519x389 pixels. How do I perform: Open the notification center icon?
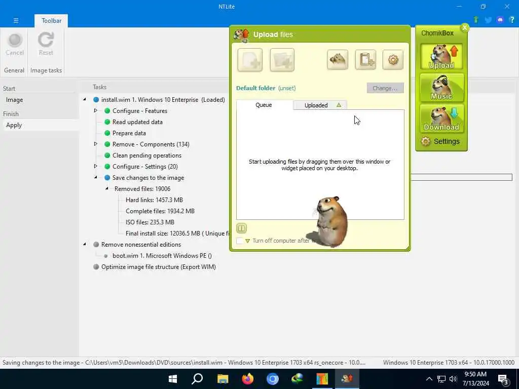(503, 380)
